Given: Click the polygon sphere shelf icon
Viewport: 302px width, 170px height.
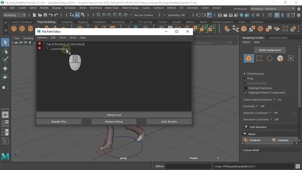Looking at the screenshot, I should tap(14, 29).
